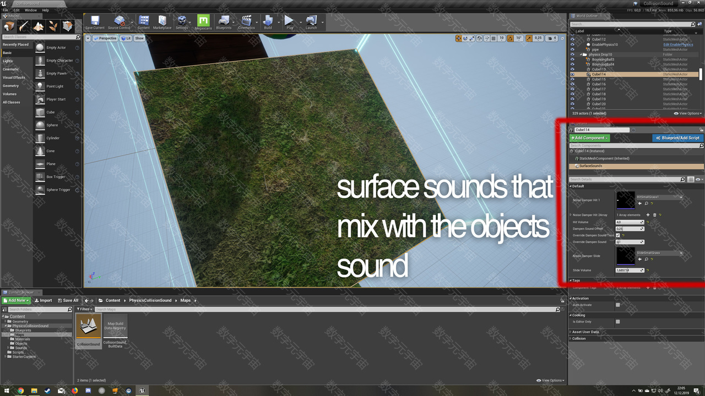Click Add New in Content Browser
Image resolution: width=705 pixels, height=396 pixels.
pyautogui.click(x=16, y=300)
